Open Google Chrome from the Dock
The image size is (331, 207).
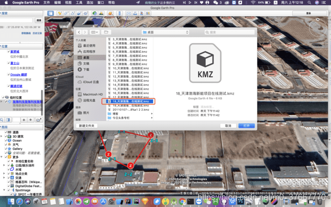coord(183,201)
